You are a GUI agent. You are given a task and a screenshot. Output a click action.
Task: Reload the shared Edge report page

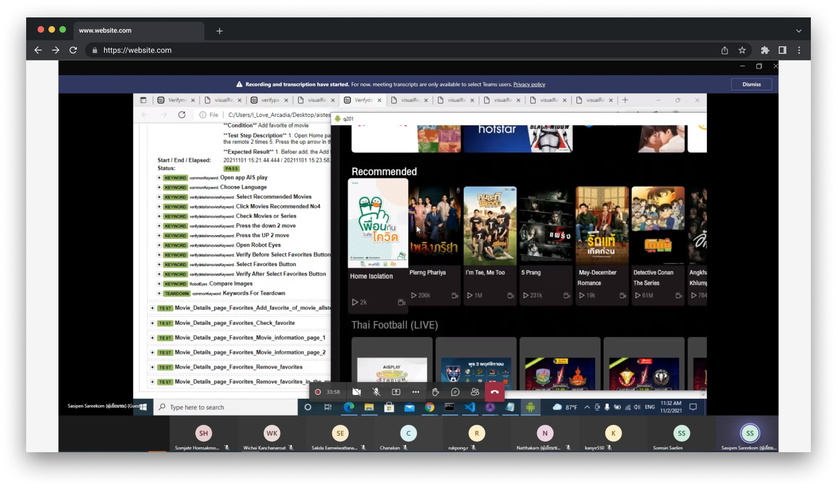[x=182, y=115]
